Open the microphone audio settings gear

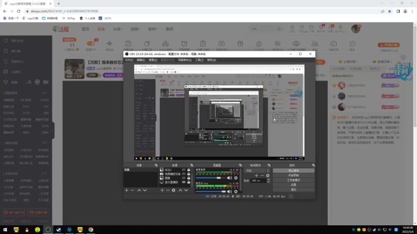236,191
